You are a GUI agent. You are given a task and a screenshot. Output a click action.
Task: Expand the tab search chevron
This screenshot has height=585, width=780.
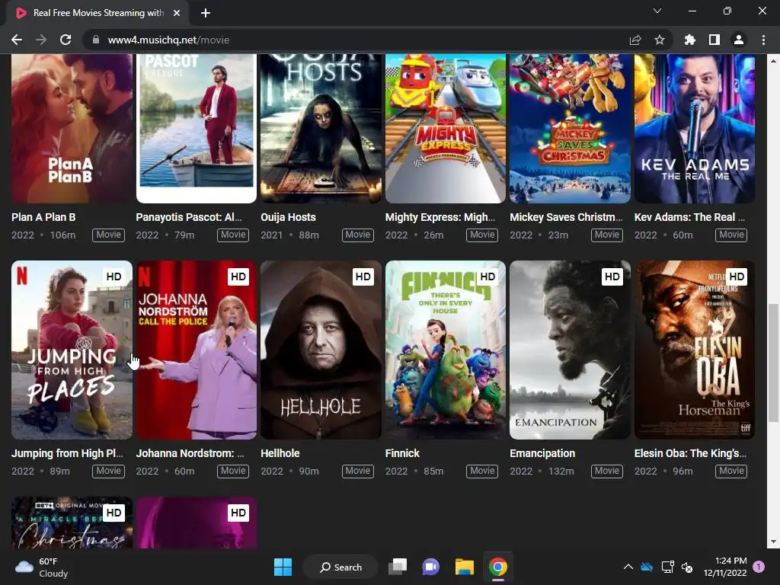coord(657,11)
